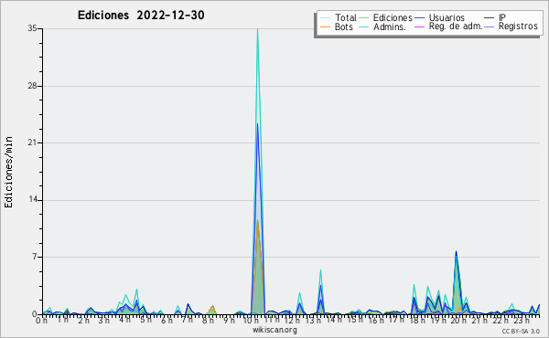Image resolution: width=549 pixels, height=338 pixels.
Task: Click the black IP legend line swatch
Action: pos(490,18)
